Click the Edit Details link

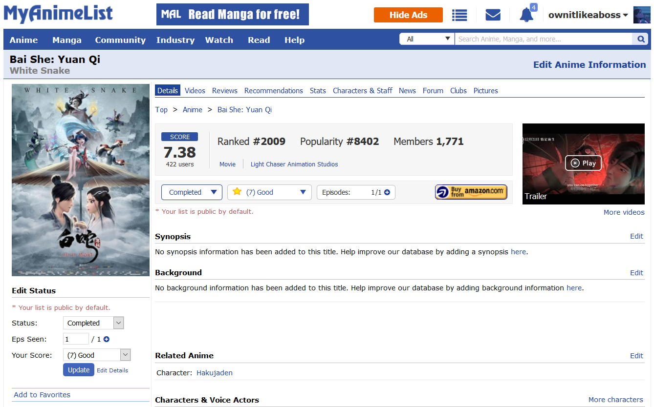pos(112,370)
